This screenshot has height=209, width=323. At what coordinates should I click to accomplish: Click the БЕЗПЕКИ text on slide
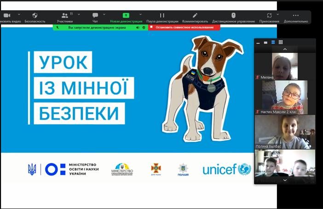[x=79, y=113]
